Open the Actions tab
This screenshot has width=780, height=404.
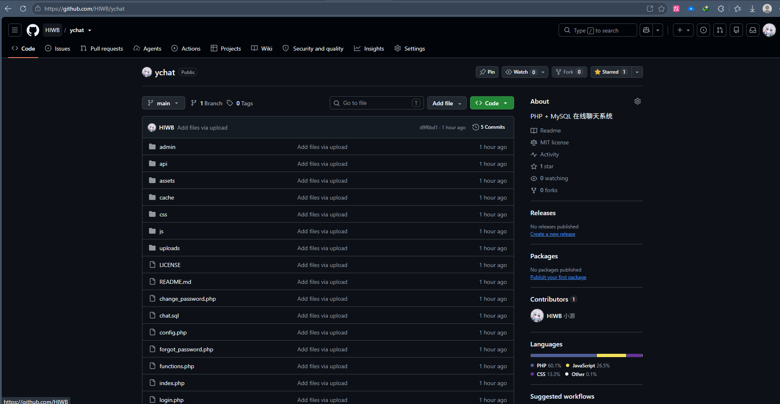click(x=186, y=49)
